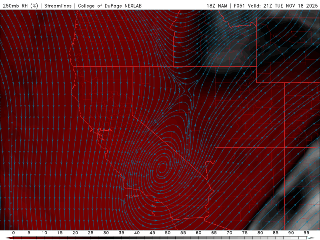Viewport: 320px width, 240px height.
Task: Click the colorbar label '20'
Action: click(75, 233)
